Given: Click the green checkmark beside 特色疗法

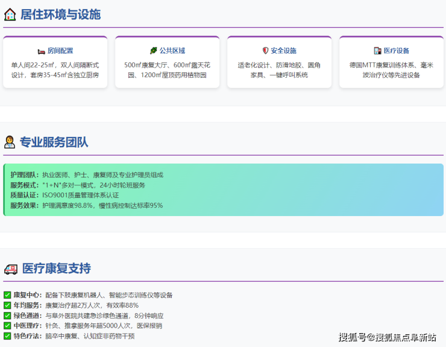Looking at the screenshot, I should [7, 336].
